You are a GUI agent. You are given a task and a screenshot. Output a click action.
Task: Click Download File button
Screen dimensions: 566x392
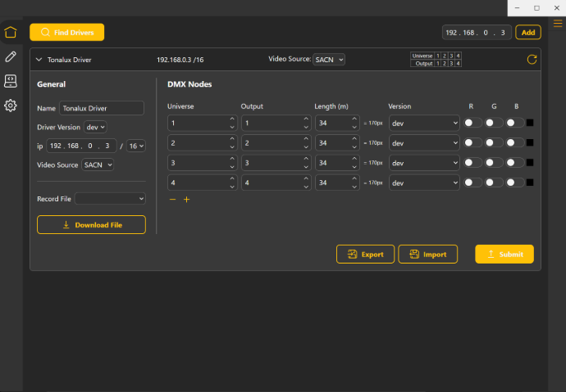point(91,224)
